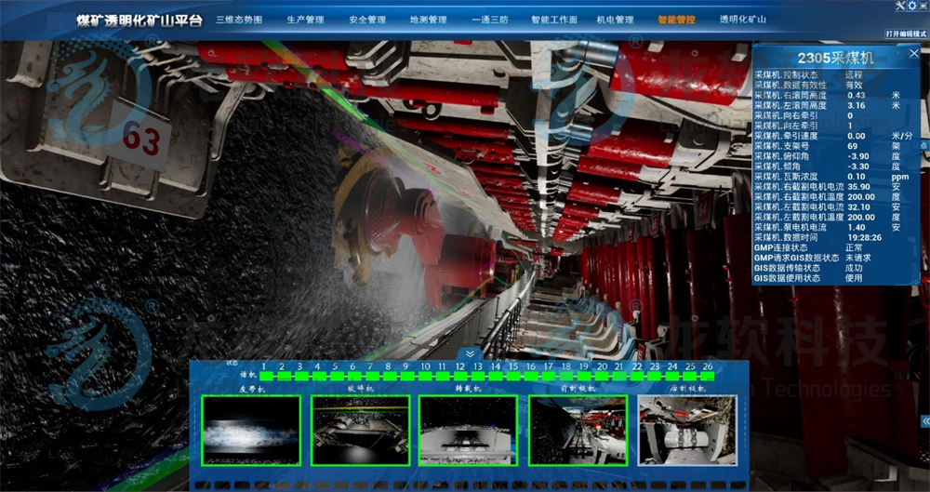Select the 皮带机 camera thumbnail
Image resolution: width=930 pixels, height=492 pixels.
tap(251, 431)
